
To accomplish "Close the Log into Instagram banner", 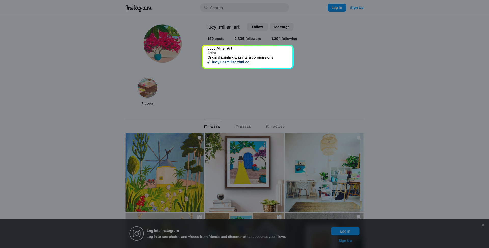I will [x=483, y=225].
